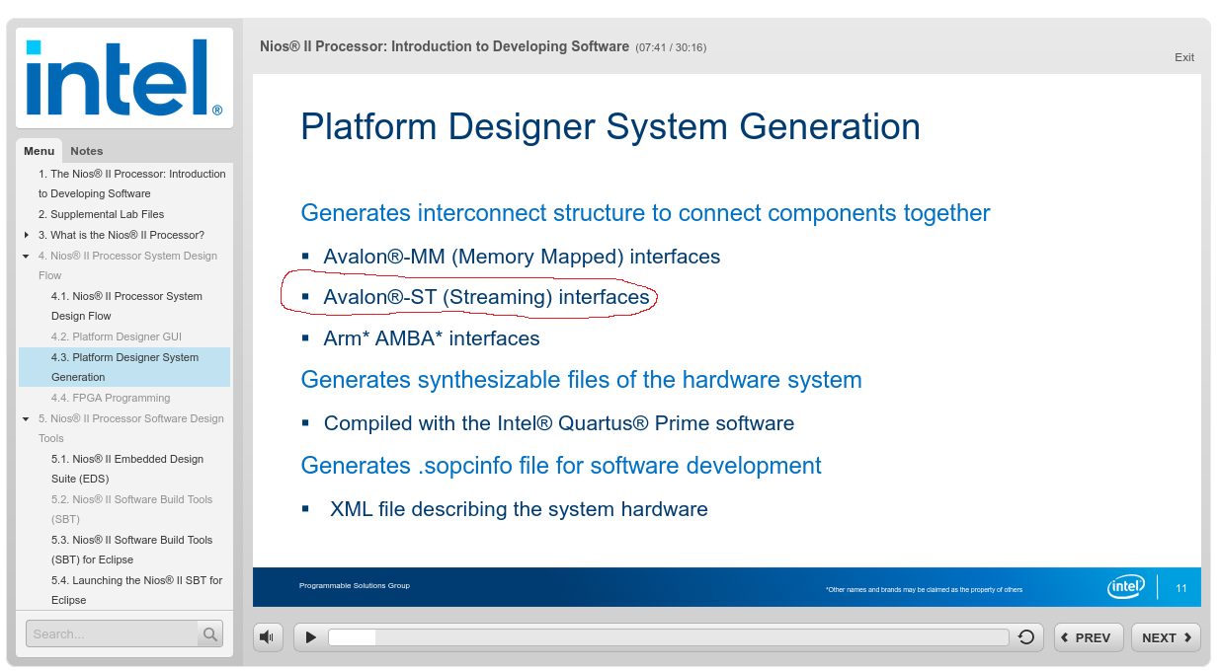This screenshot has height=671, width=1220.
Task: Click the Intel logo in the sidebar
Action: [123, 76]
